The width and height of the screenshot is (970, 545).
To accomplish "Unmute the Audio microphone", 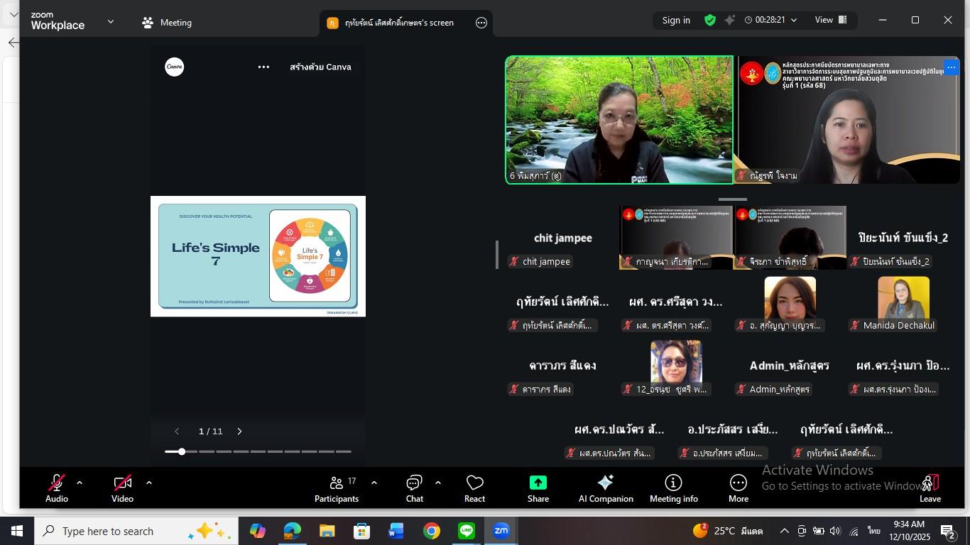I will coord(57,488).
